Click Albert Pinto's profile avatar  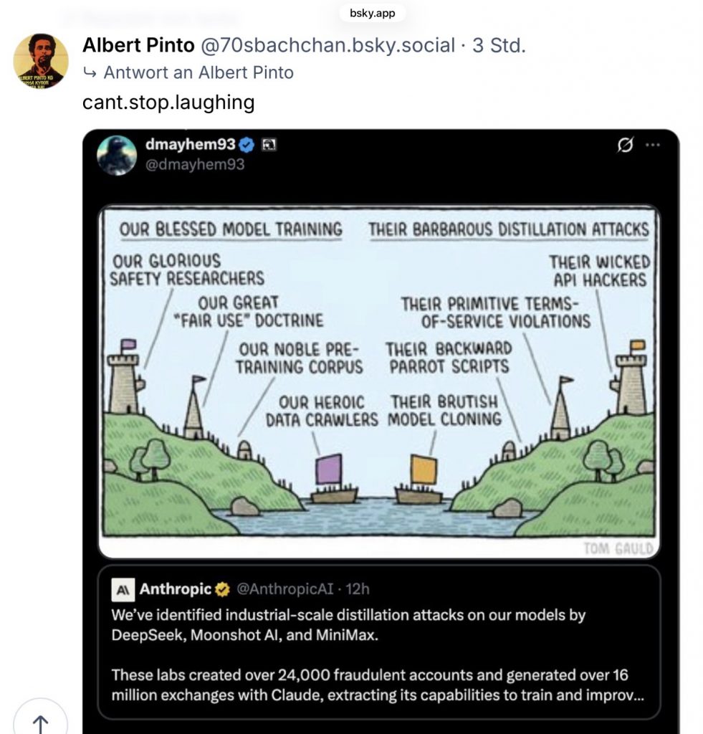[x=41, y=61]
